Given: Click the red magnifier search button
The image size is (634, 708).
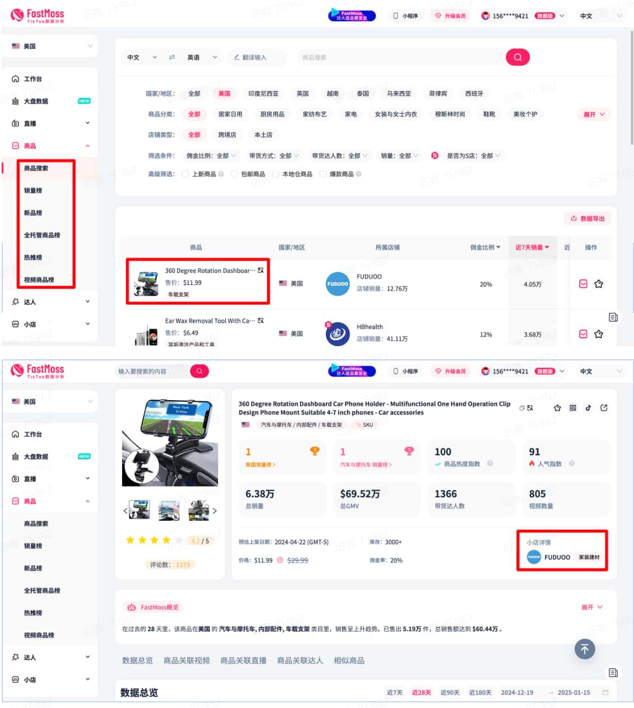Looking at the screenshot, I should [517, 57].
